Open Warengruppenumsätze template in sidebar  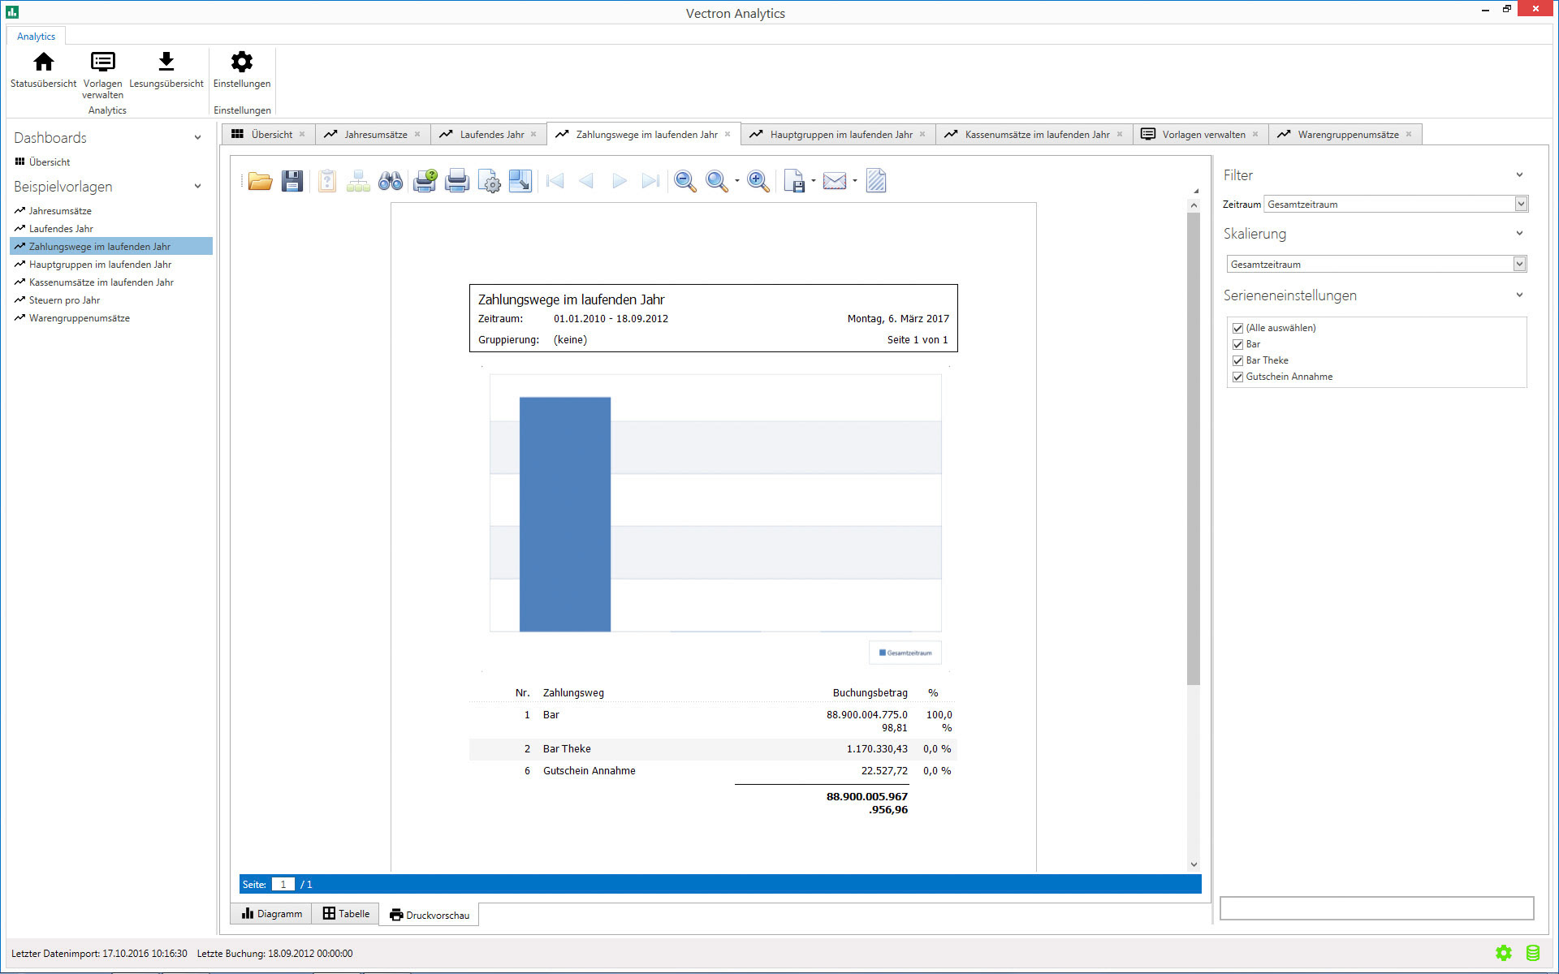pyautogui.click(x=79, y=318)
